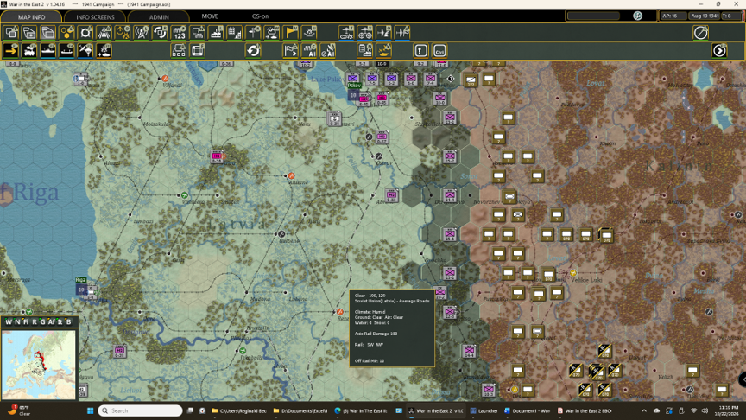Open the ADMIN tab
The height and width of the screenshot is (420, 746).
pos(159,16)
